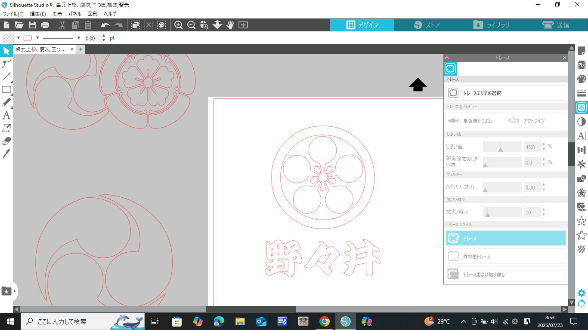588x330 pixels.
Task: Select the 外枠をトレース trace style
Action: pos(505,256)
